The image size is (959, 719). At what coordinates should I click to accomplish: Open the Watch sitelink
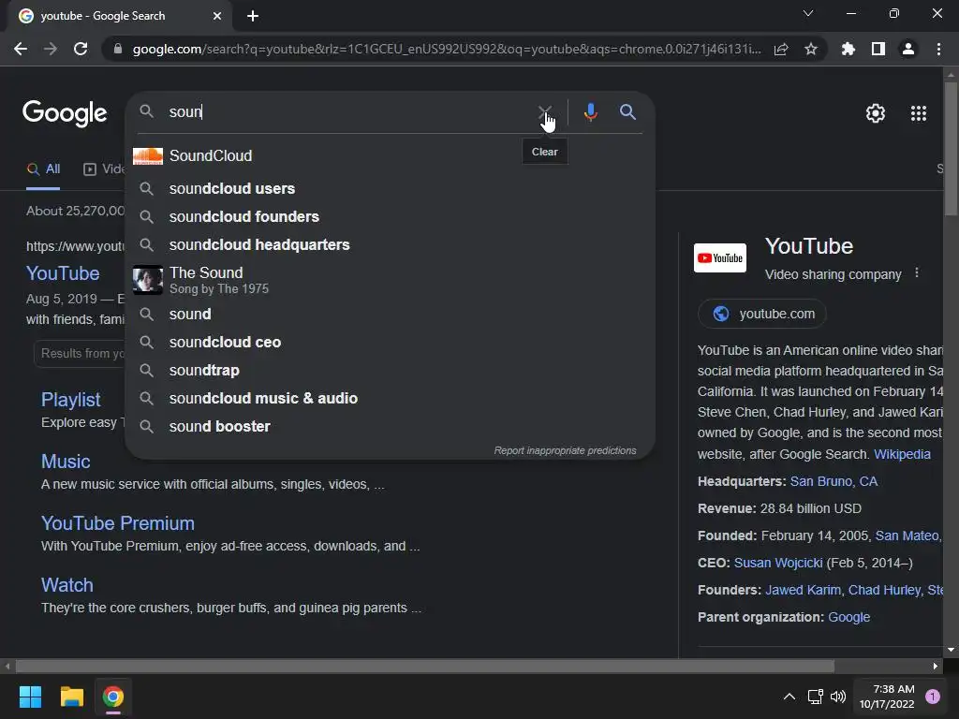67,585
